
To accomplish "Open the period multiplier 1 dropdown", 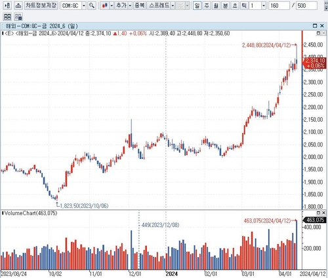I will (264, 5).
